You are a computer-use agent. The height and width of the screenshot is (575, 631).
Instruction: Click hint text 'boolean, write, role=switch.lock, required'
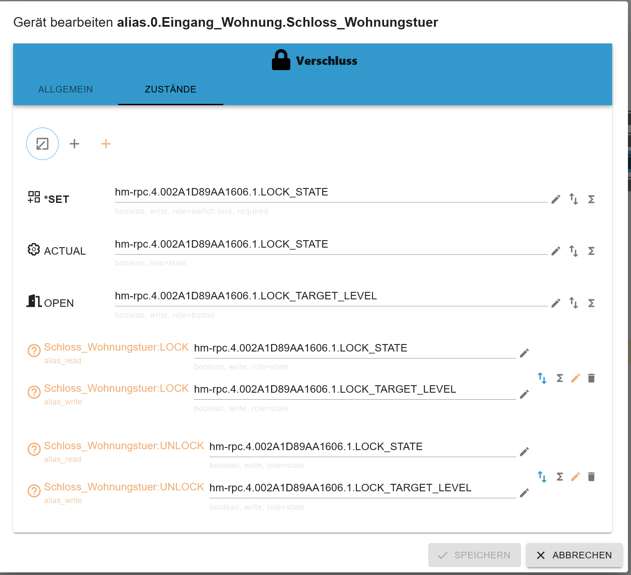pos(191,211)
